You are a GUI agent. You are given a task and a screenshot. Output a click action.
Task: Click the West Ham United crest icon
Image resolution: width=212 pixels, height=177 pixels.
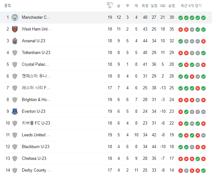(x=15, y=29)
